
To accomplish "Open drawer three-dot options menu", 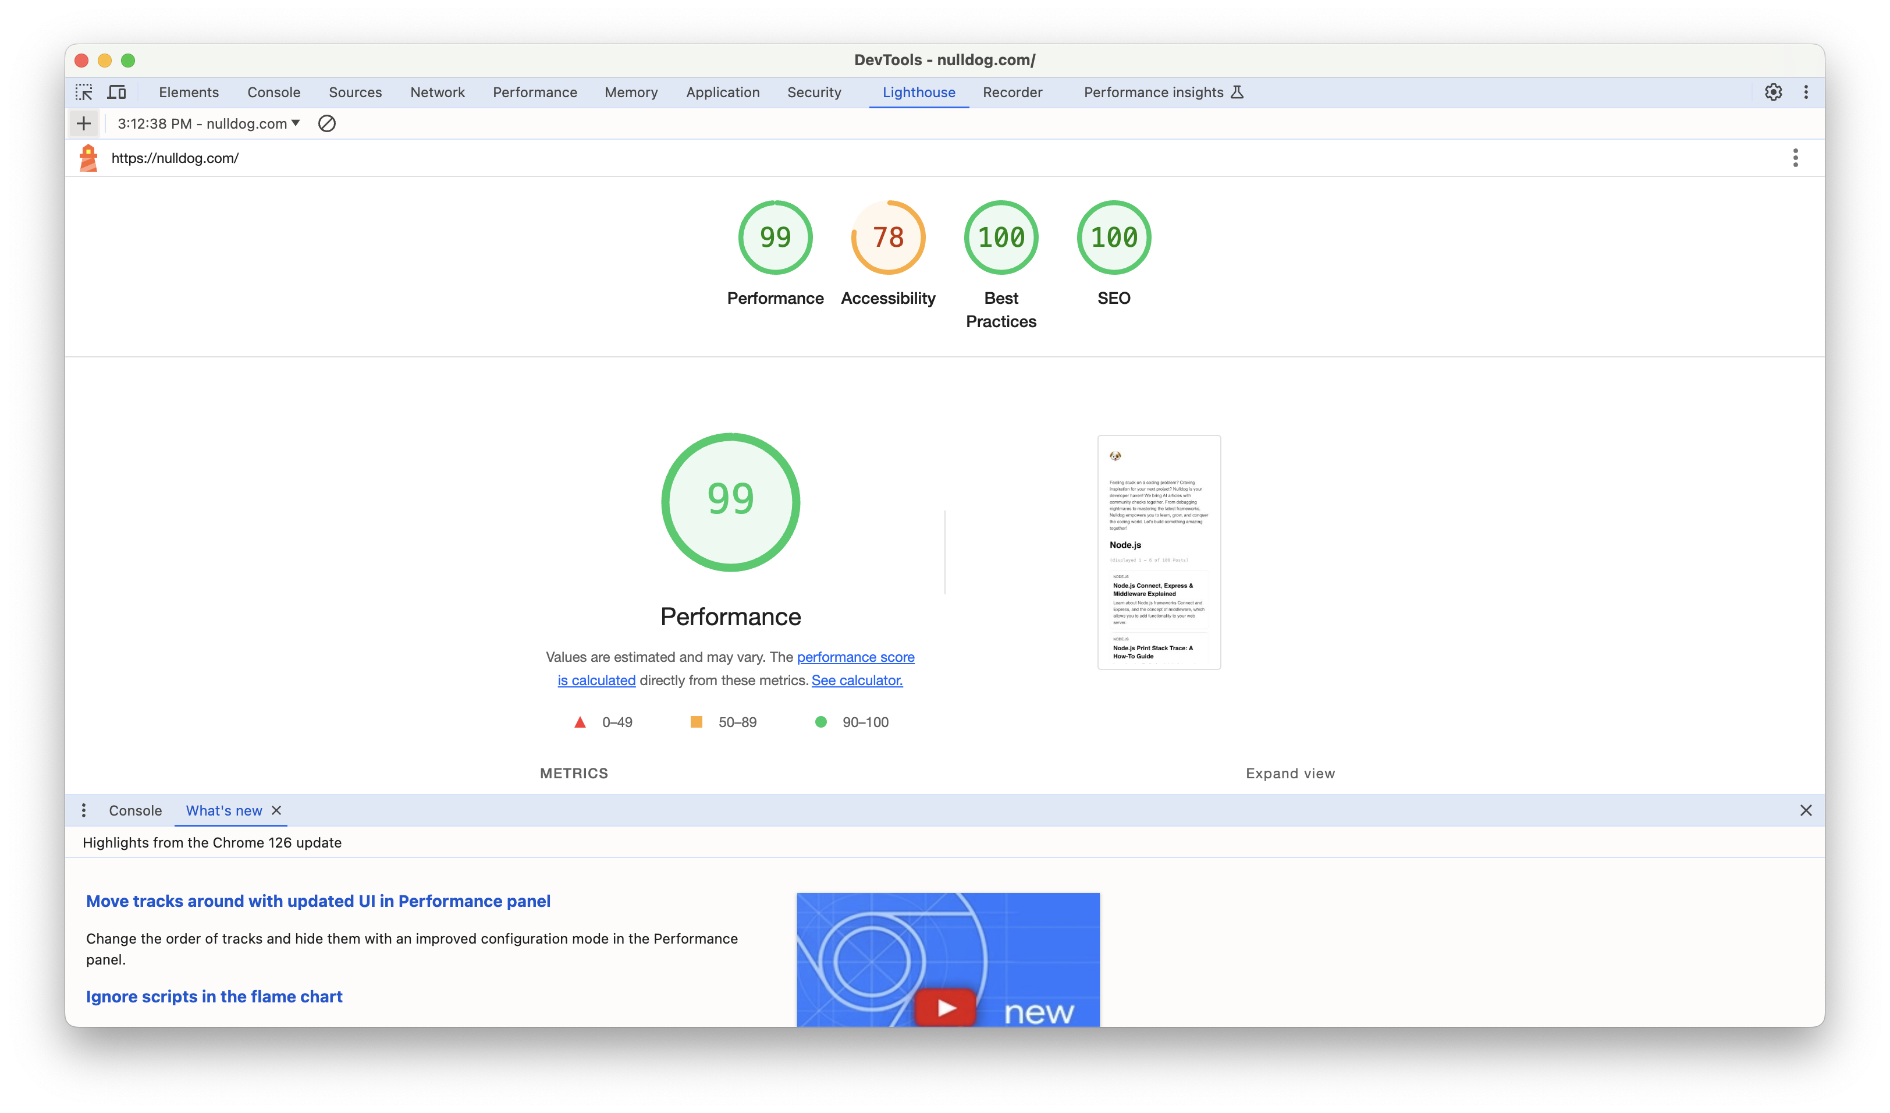I will point(84,810).
